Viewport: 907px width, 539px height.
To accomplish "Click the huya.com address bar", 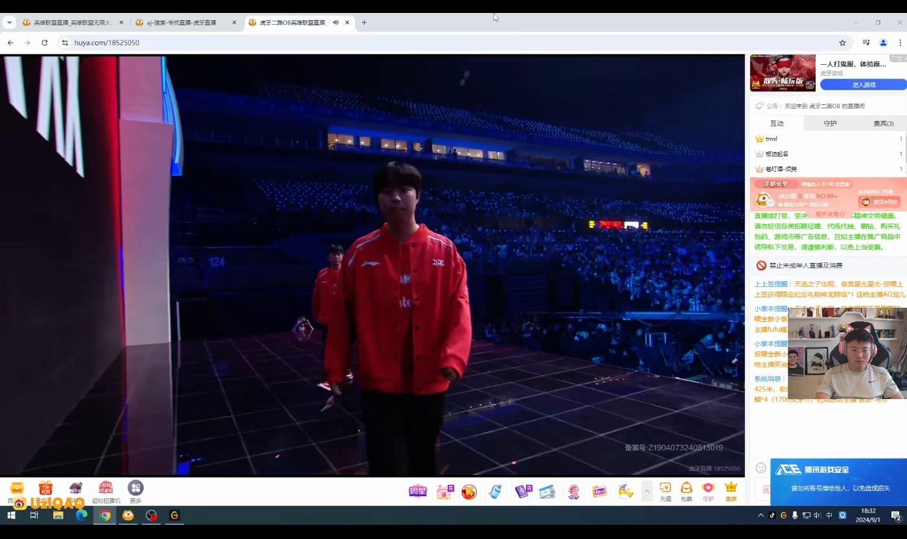I will (454, 43).
